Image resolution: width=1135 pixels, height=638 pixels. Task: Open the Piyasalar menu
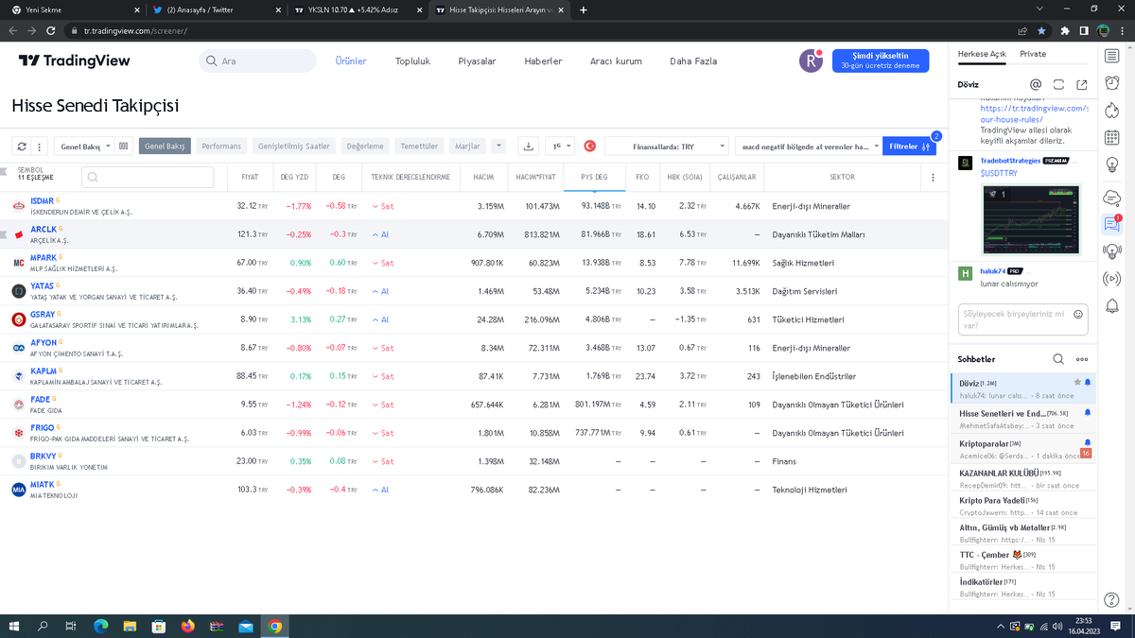click(477, 61)
